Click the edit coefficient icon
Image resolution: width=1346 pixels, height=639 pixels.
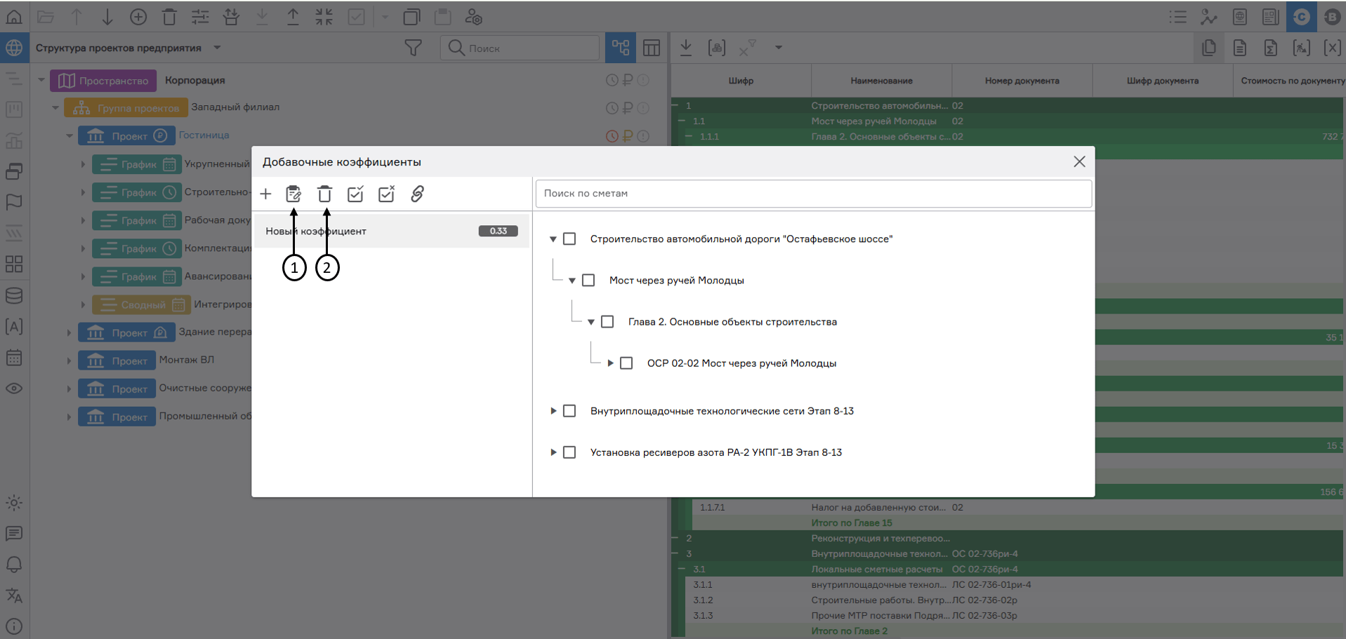293,194
